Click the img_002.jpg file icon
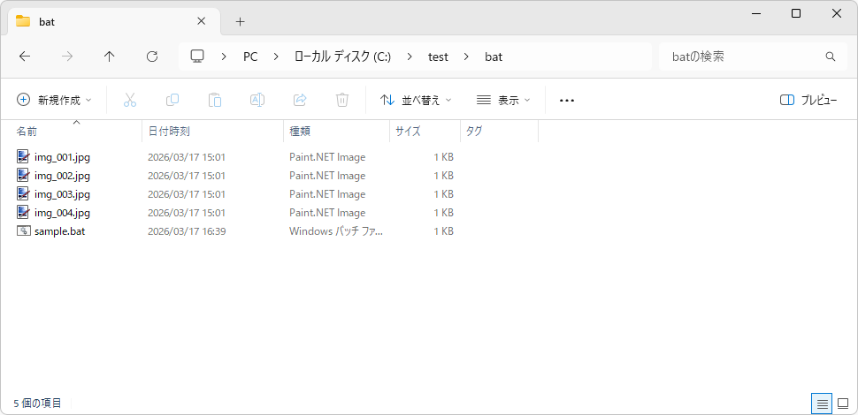 click(23, 176)
